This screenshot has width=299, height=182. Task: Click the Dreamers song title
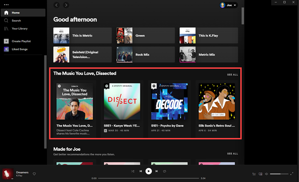[x=22, y=172]
